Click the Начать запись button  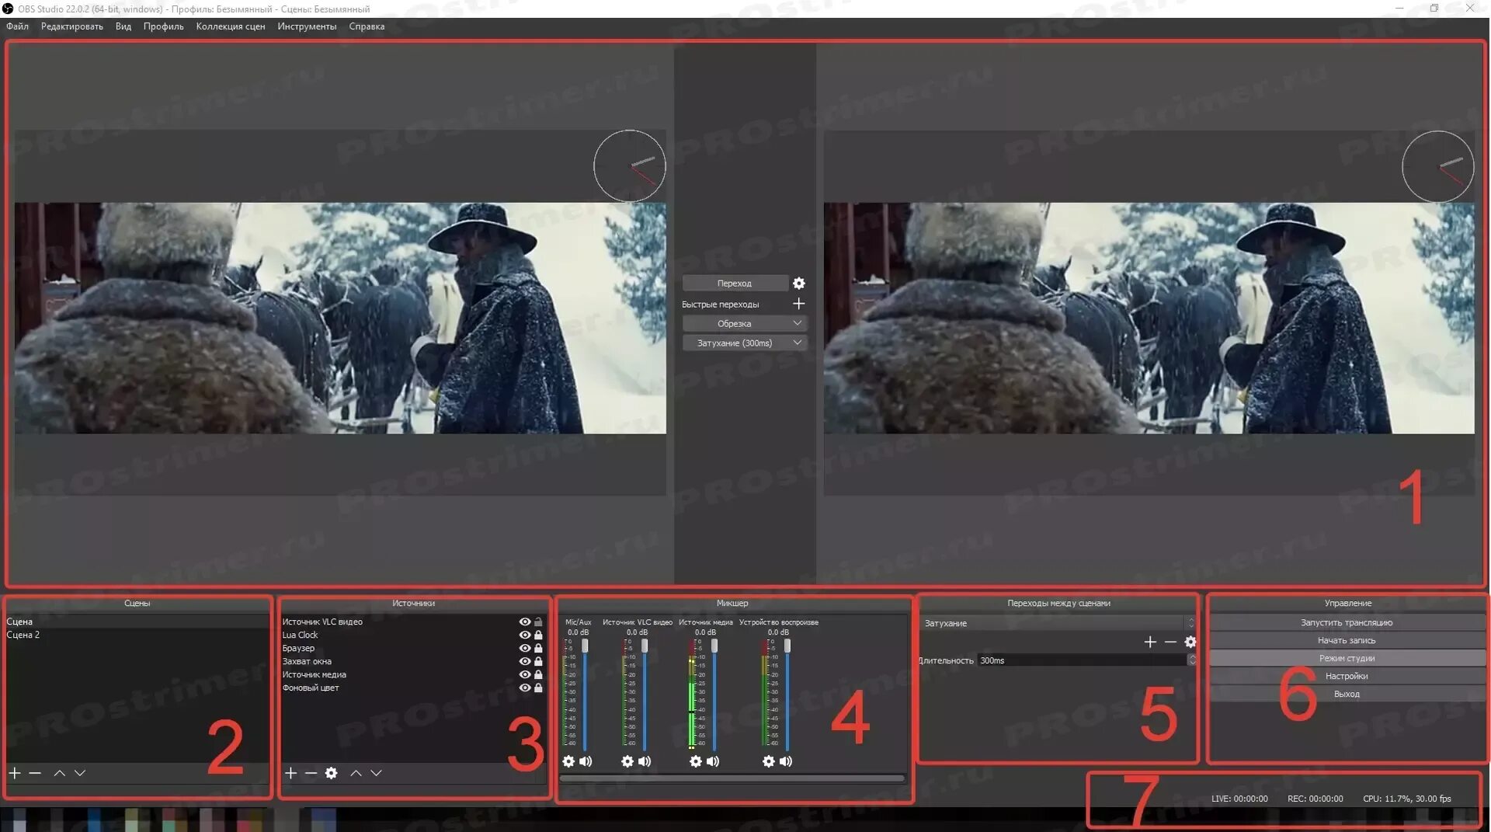point(1347,641)
